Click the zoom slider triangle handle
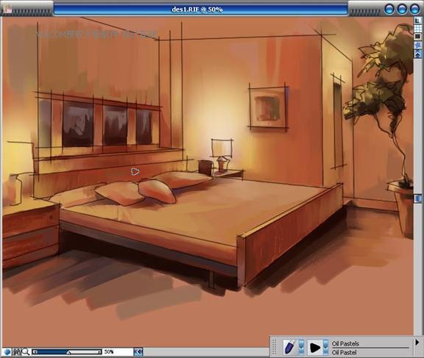Screen dimensions: 424x358 tap(68, 352)
